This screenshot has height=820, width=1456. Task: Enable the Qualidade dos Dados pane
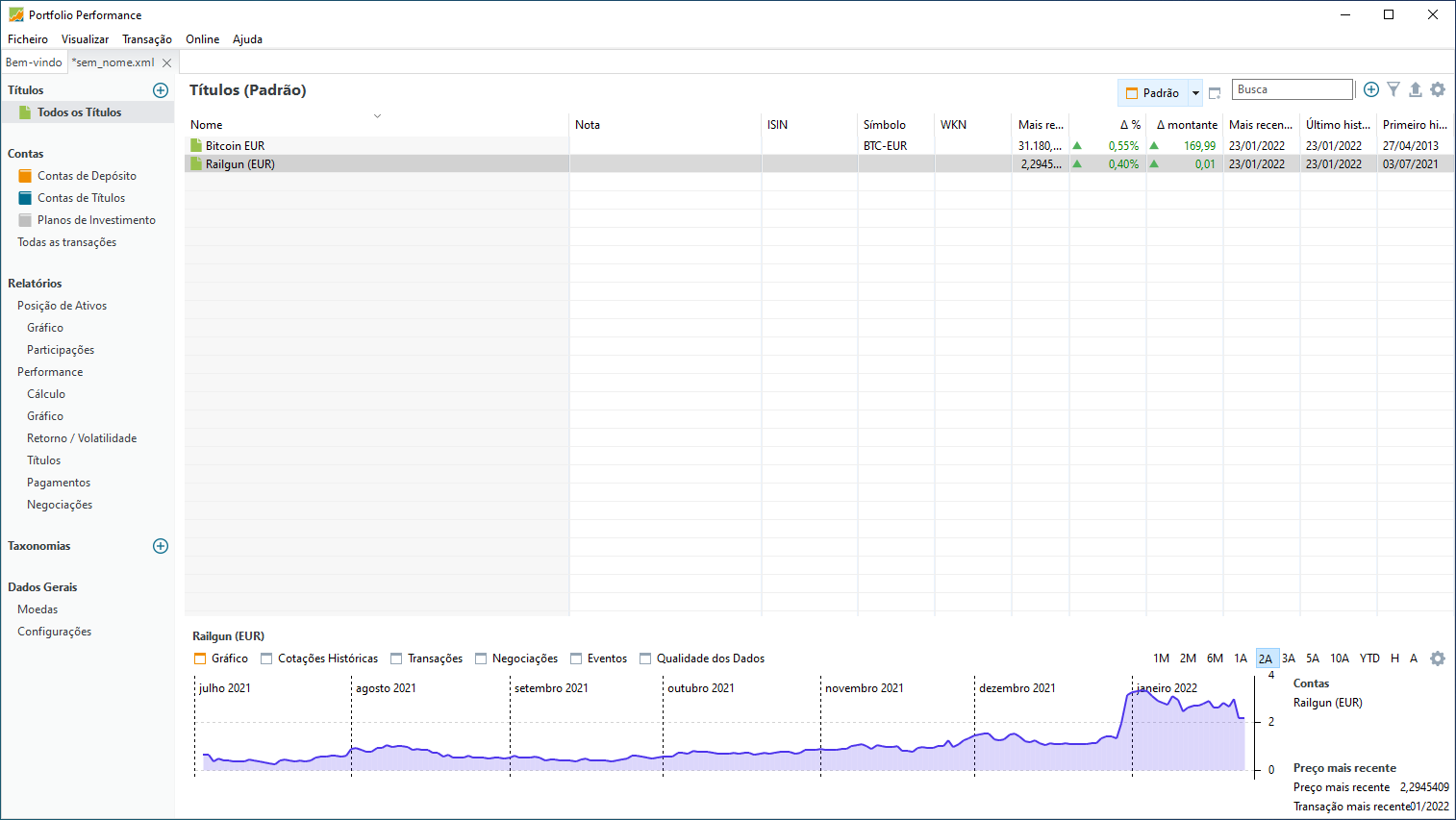pos(645,658)
